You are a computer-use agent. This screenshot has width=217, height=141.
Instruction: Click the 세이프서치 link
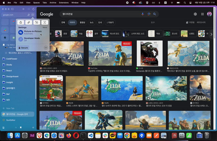(201, 22)
